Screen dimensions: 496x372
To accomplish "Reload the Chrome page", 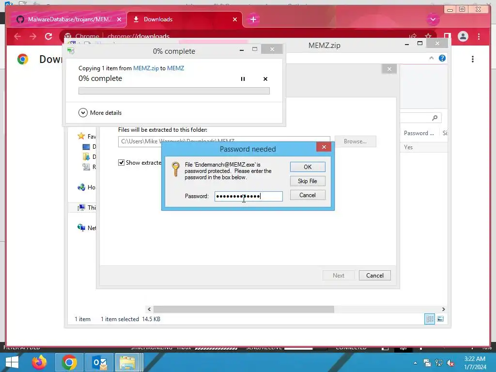I will (x=48, y=36).
